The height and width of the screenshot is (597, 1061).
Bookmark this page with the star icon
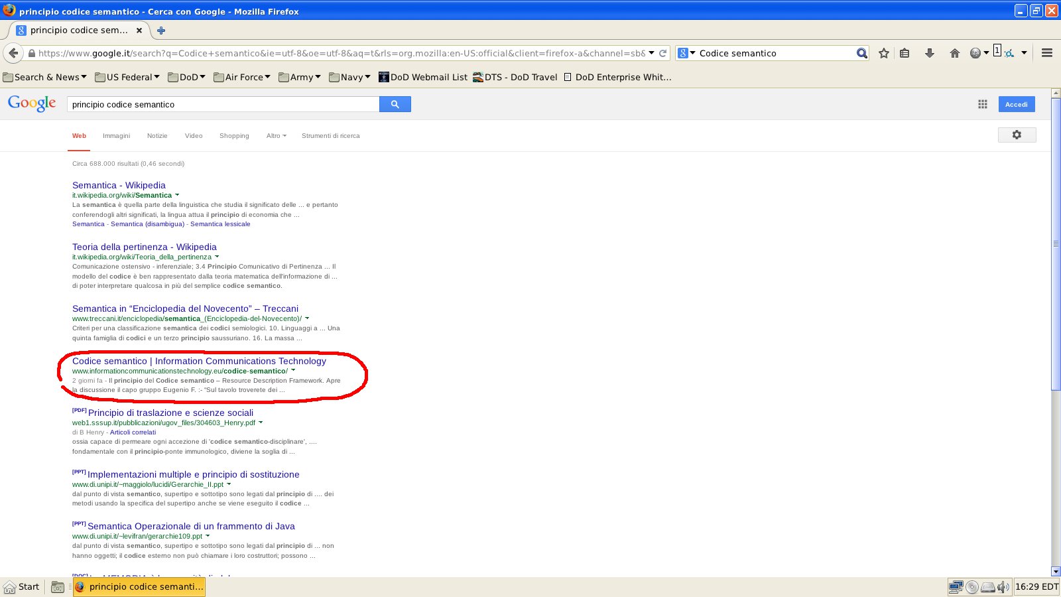point(884,53)
